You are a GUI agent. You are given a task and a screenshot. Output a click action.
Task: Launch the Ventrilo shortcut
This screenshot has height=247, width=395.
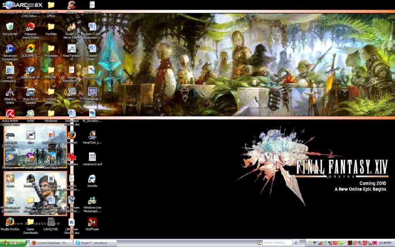click(92, 178)
